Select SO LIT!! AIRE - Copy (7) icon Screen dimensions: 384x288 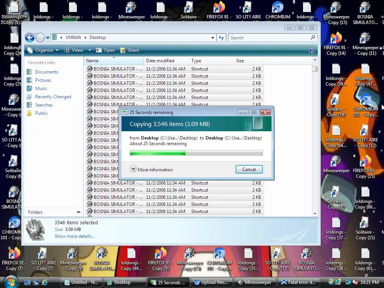(x=43, y=259)
